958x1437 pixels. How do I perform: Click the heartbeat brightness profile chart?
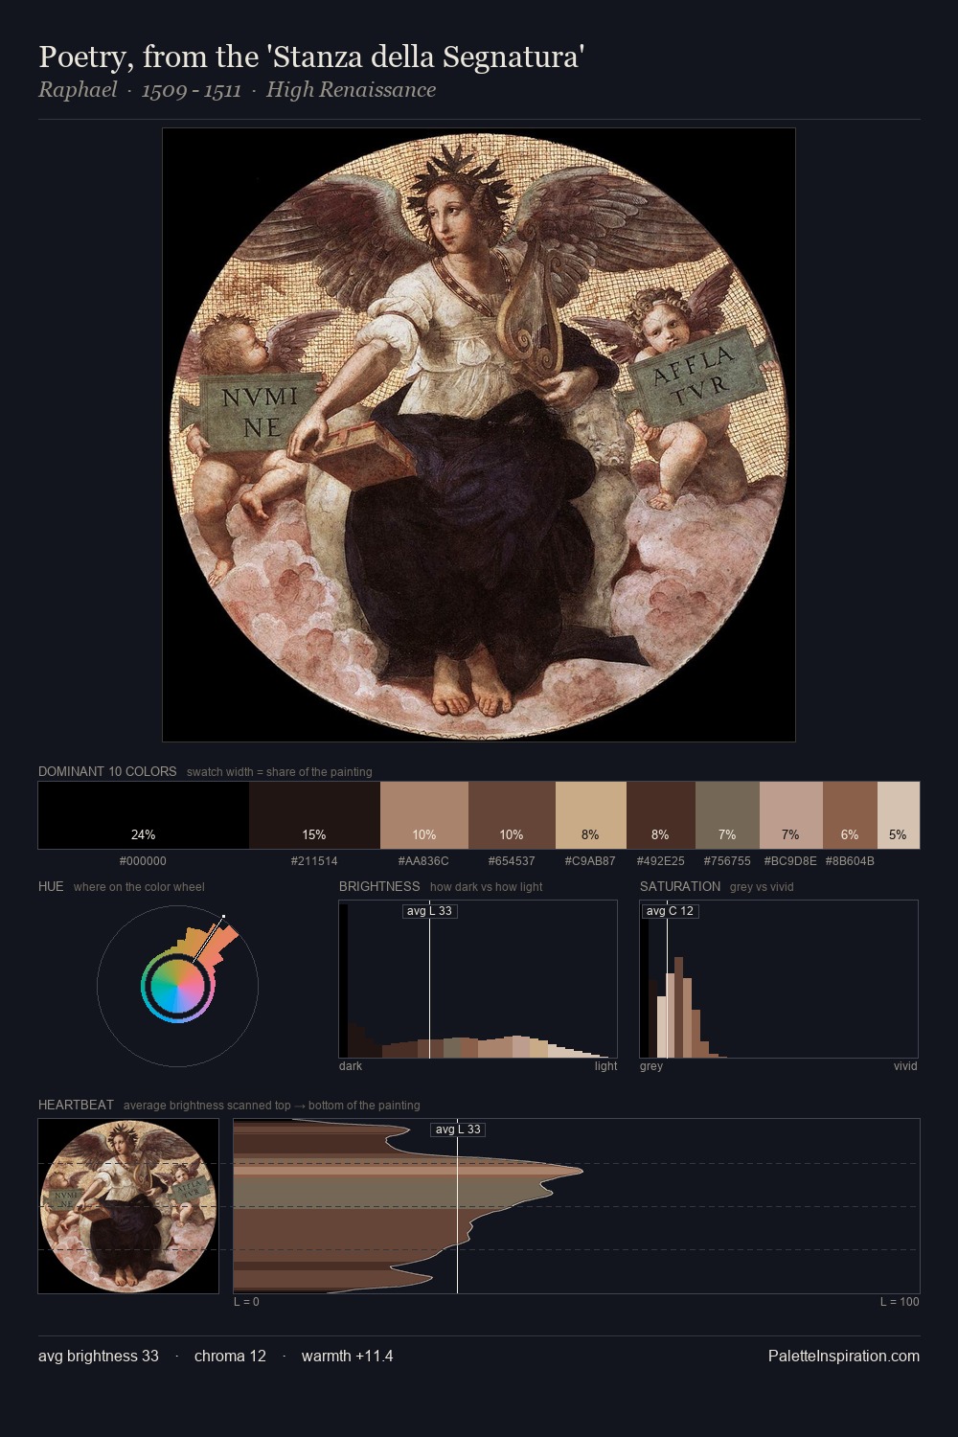click(x=577, y=1206)
